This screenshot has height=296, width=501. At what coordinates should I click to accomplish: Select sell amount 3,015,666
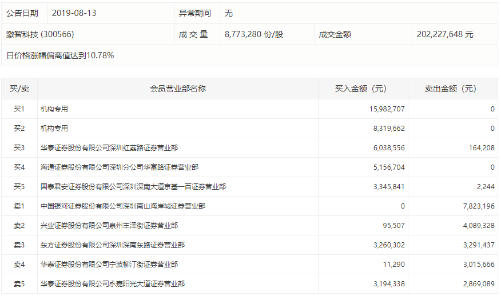pyautogui.click(x=479, y=265)
